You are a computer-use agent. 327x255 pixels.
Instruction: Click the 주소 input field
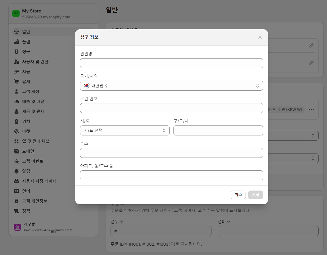click(x=171, y=153)
